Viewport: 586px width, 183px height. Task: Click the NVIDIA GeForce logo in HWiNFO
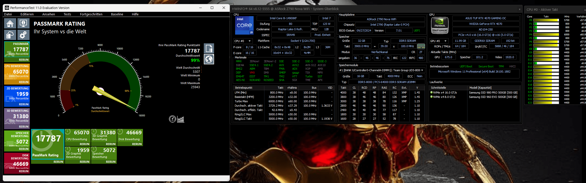point(440,26)
